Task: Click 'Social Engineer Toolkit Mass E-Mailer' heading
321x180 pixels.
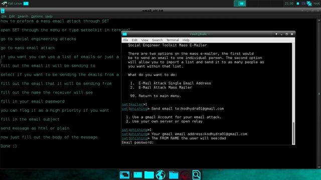Action: 168,45
